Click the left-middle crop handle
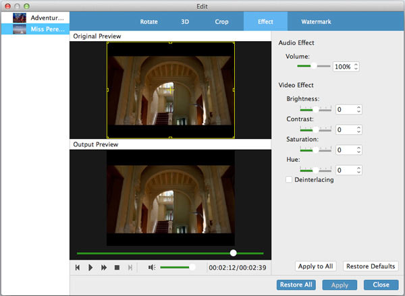Screen dimensions: 405x296 pos(108,90)
